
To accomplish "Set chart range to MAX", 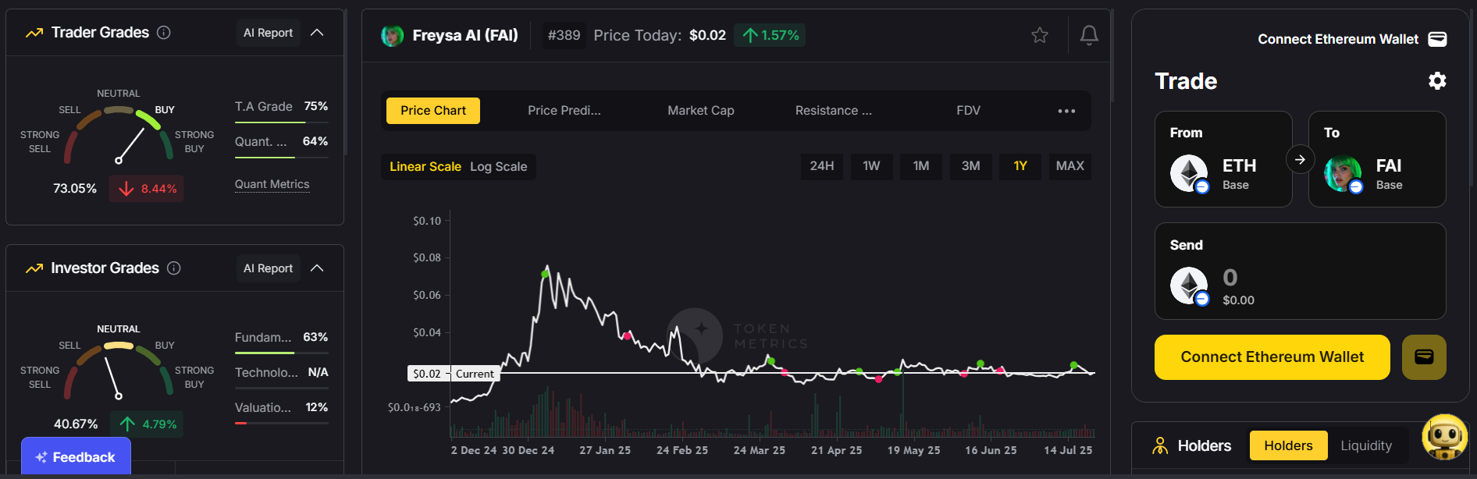I will coord(1070,166).
